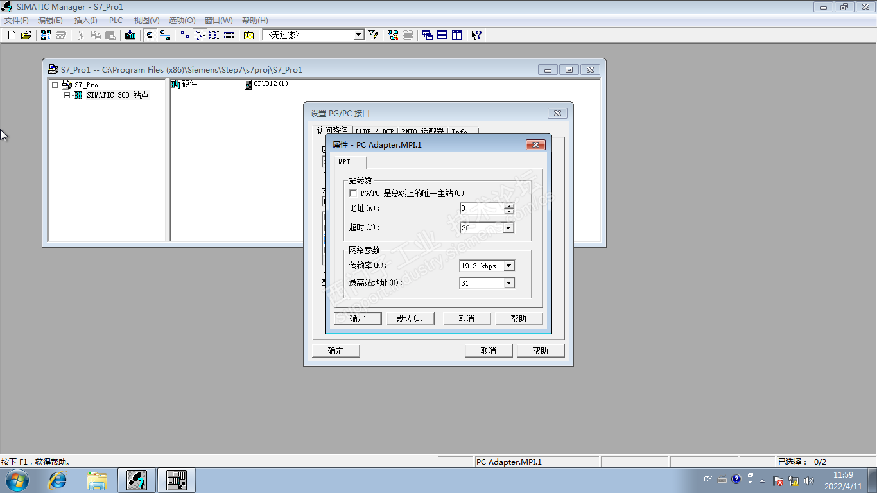The width and height of the screenshot is (877, 493).
Task: Click 确定 in PC Adapter properties dialog
Action: 358,318
